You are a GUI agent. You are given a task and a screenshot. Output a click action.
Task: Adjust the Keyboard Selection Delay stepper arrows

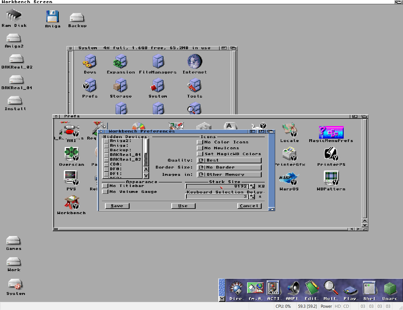click(x=252, y=197)
